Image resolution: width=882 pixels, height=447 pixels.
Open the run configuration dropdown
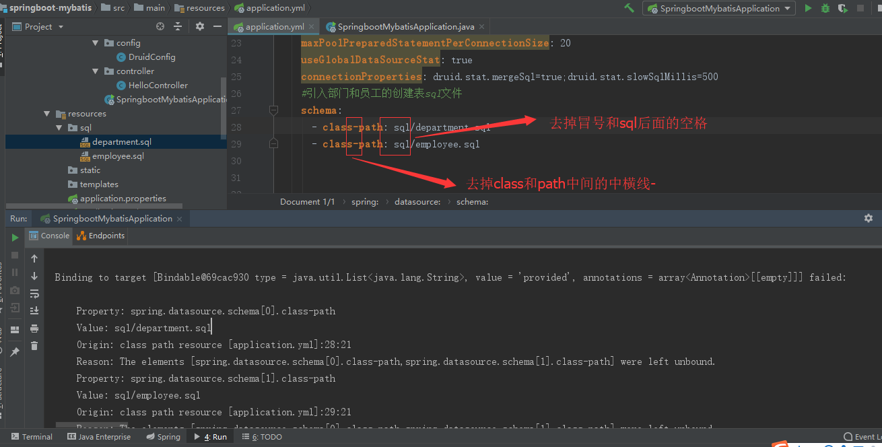click(718, 8)
